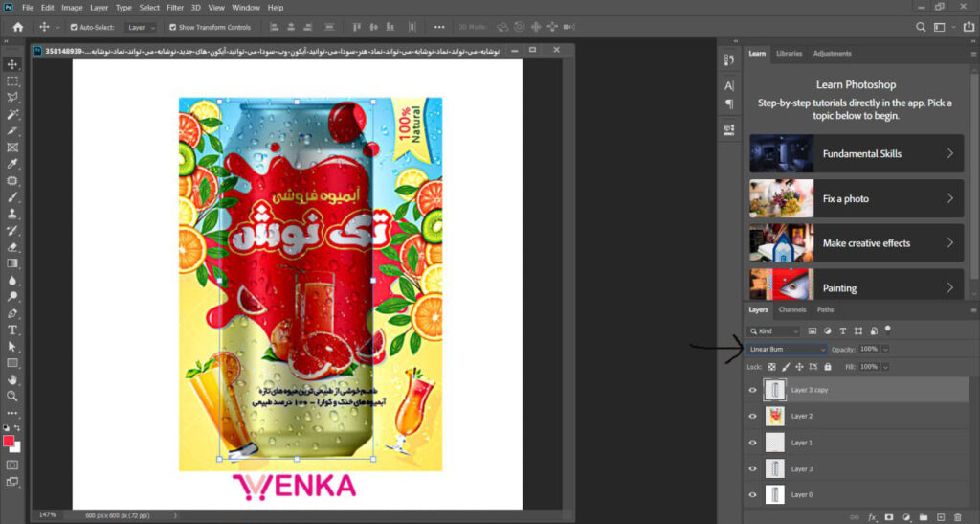Select the Blur tool
The image size is (980, 524).
pos(11,280)
